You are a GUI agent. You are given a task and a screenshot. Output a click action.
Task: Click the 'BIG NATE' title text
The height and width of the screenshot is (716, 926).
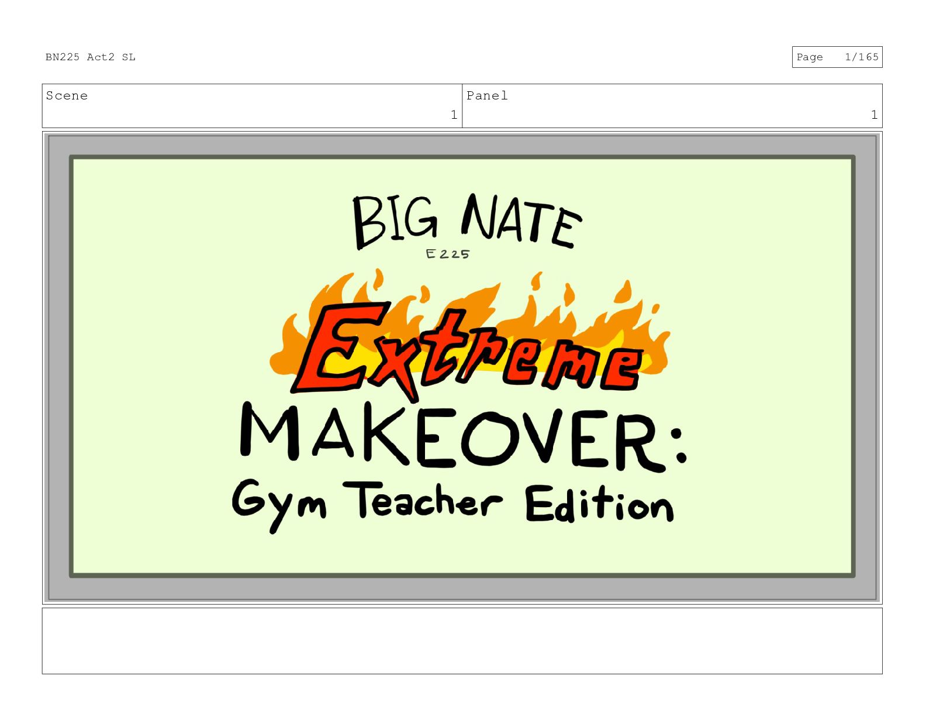467,221
